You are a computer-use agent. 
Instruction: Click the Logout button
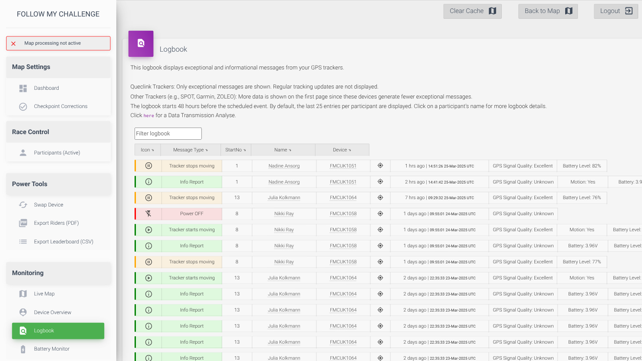click(x=616, y=11)
